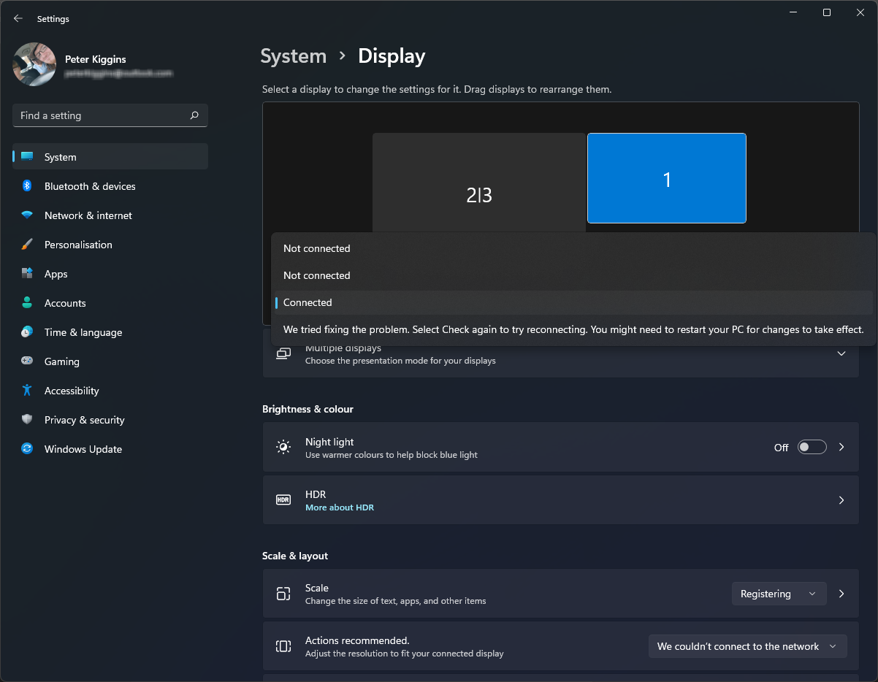Expand the Multiple displays section

(x=841, y=353)
